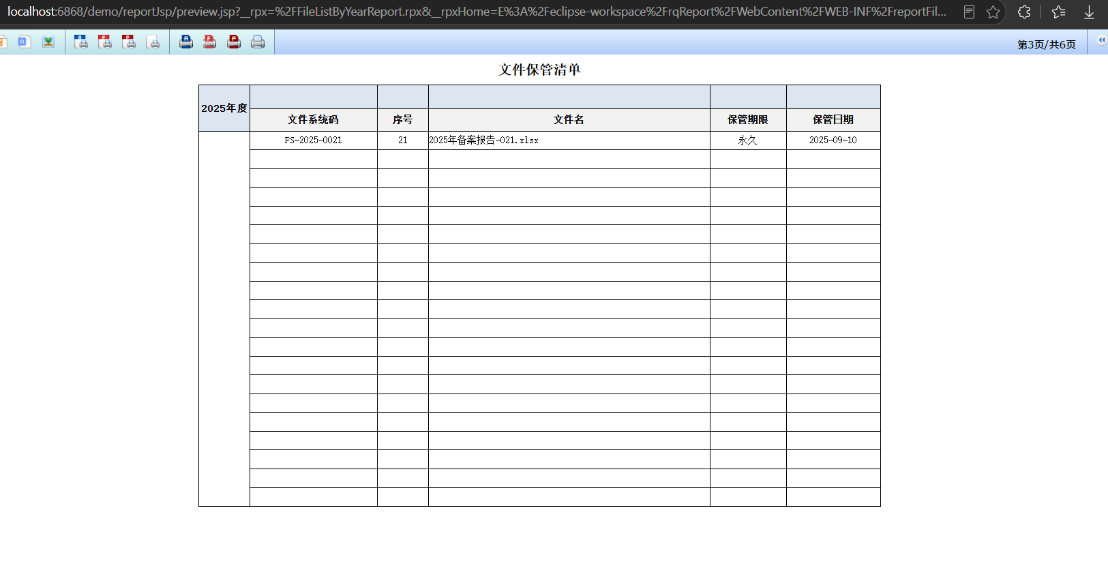Open the browser favorites list icon
This screenshot has width=1108, height=564.
click(x=1058, y=12)
